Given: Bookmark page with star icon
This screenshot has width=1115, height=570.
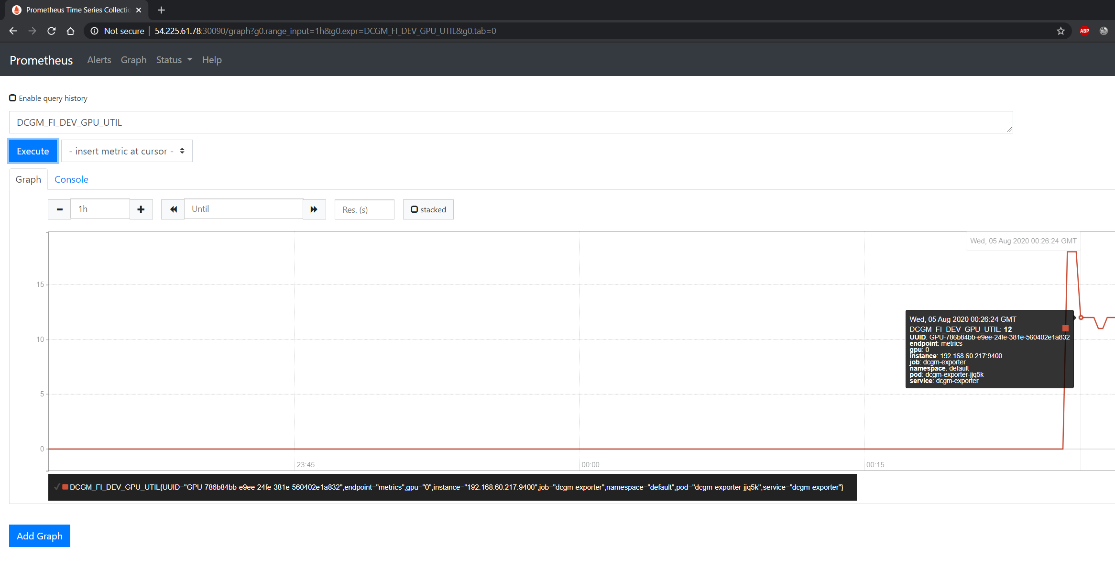Looking at the screenshot, I should [x=1060, y=31].
